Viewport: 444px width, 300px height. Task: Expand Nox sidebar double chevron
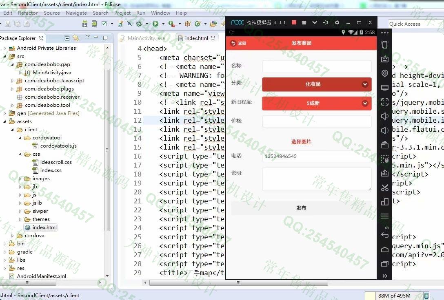click(x=384, y=276)
